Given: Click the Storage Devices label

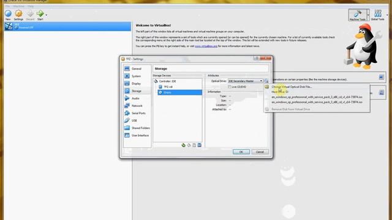Looking at the screenshot, I should [162, 75].
